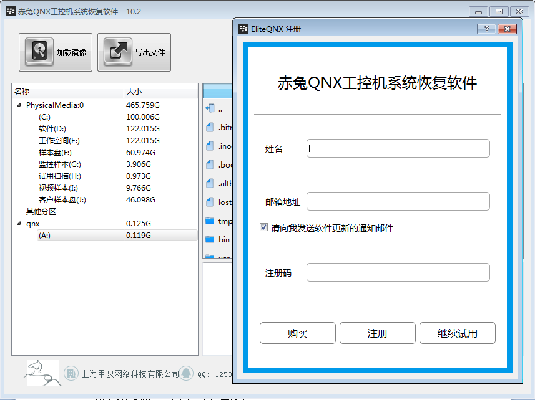Click the 465.759G size value
Screen dimensions: 535x400
point(142,105)
